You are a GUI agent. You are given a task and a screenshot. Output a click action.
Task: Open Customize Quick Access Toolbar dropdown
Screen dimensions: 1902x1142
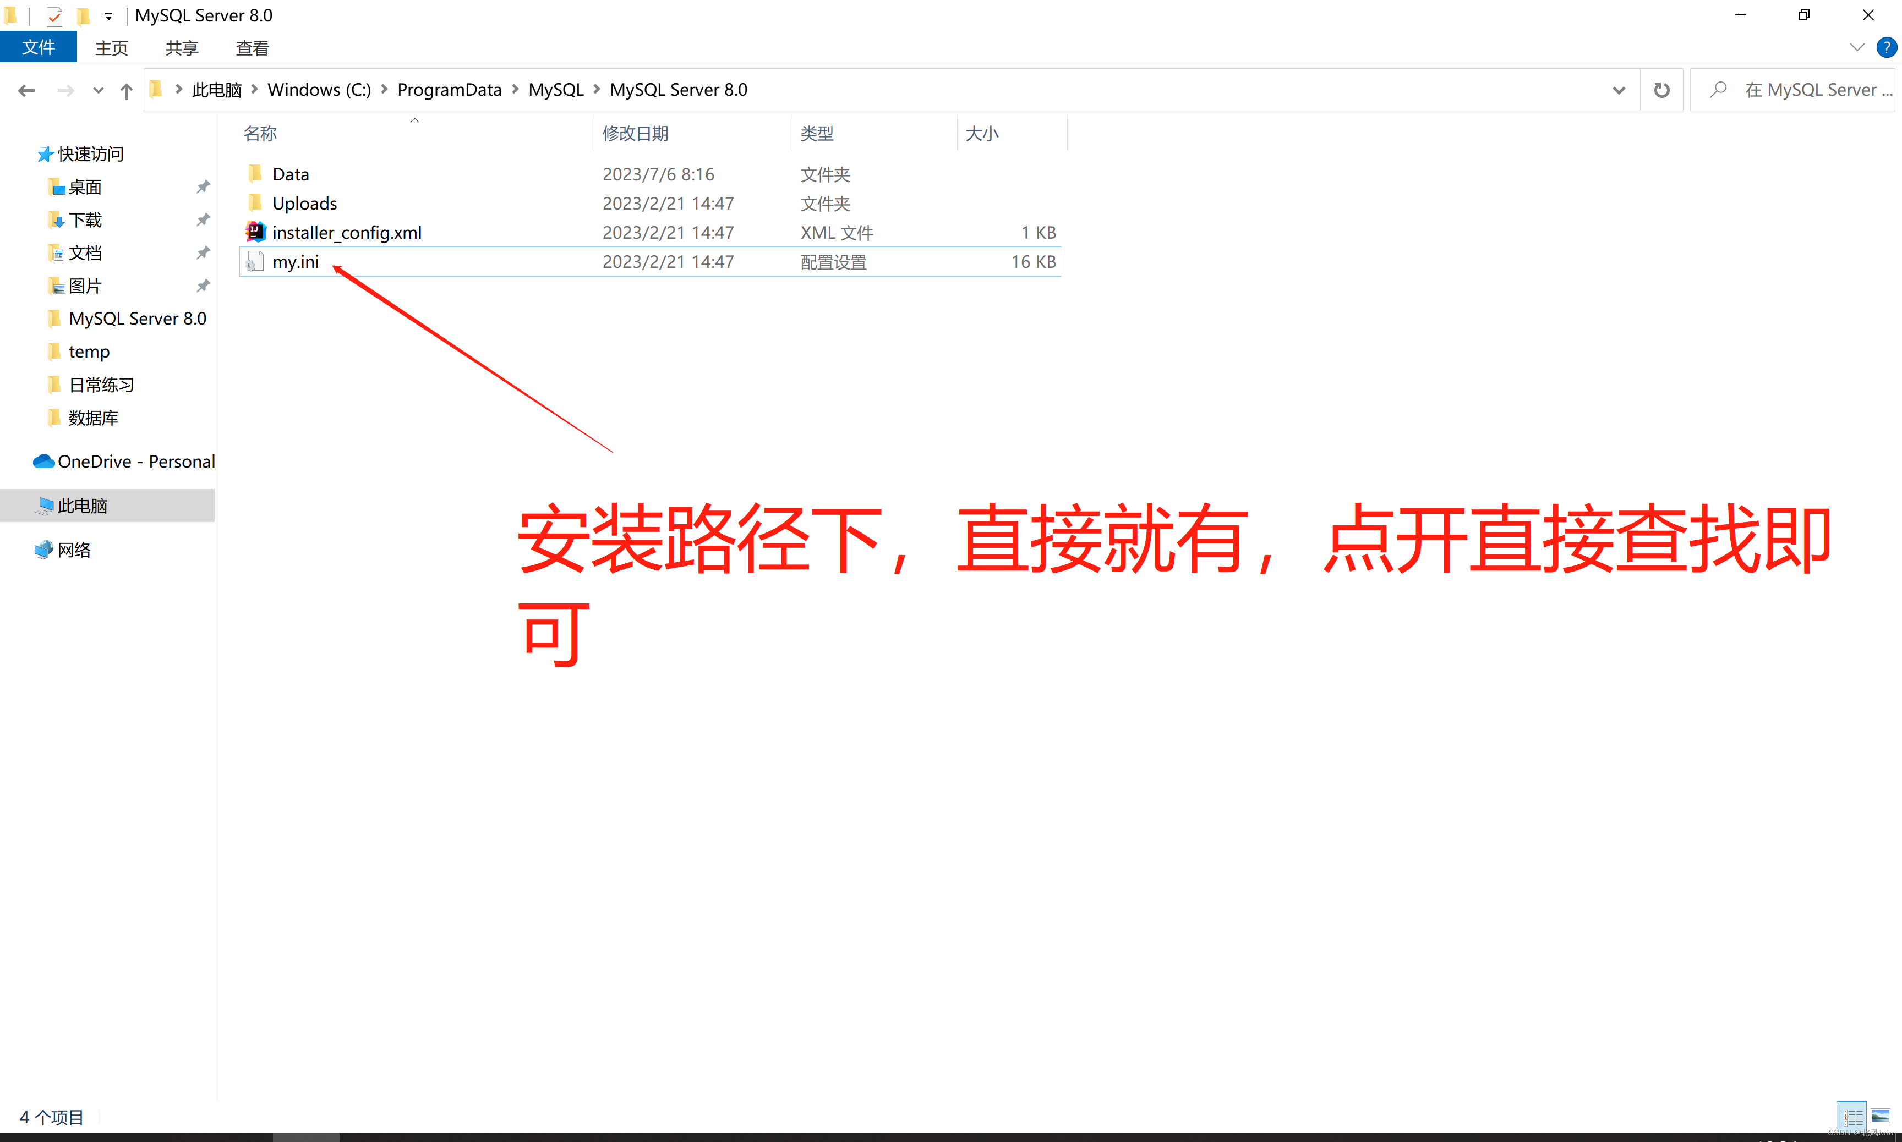[x=108, y=16]
